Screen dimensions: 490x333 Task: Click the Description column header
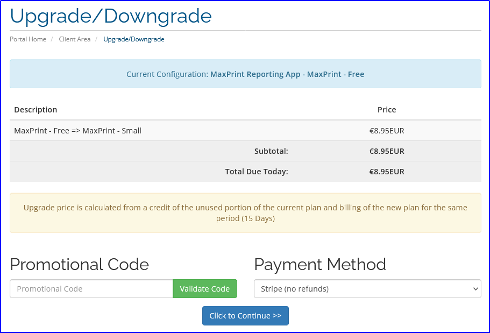click(35, 110)
